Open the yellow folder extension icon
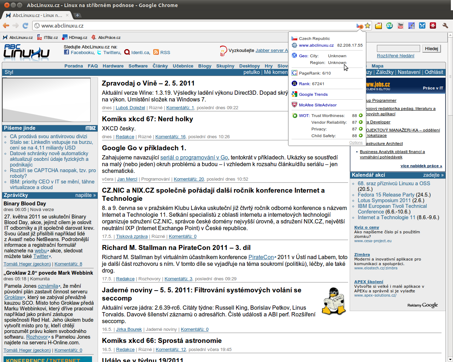The image size is (453, 362). click(x=378, y=25)
